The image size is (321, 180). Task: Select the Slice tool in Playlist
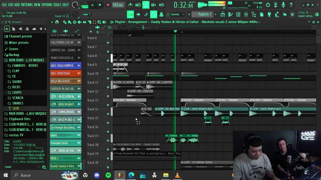point(90,22)
